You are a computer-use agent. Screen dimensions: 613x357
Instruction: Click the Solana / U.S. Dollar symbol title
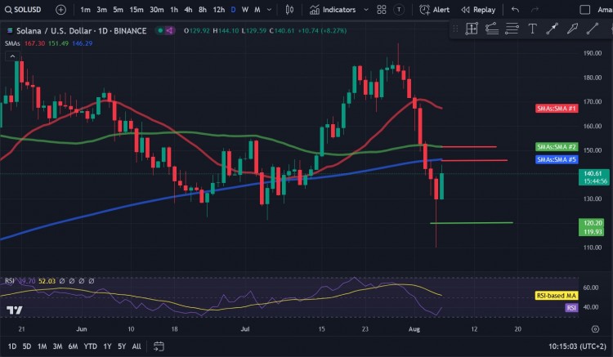(81, 31)
